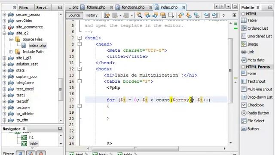The height and width of the screenshot is (155, 275).
Task: Collapse the site_g2 project node
Action: tap(4, 33)
